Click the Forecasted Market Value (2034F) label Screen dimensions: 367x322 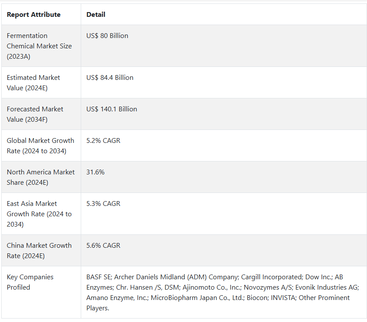(x=35, y=114)
